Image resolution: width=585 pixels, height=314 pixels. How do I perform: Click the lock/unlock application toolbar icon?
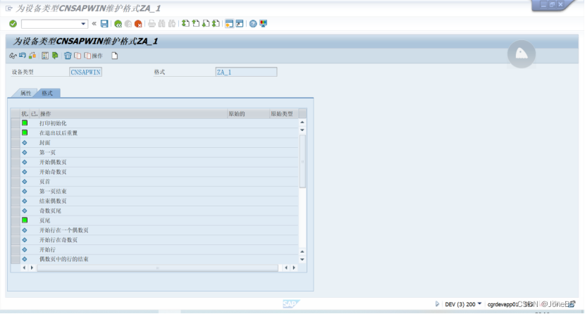pos(32,56)
